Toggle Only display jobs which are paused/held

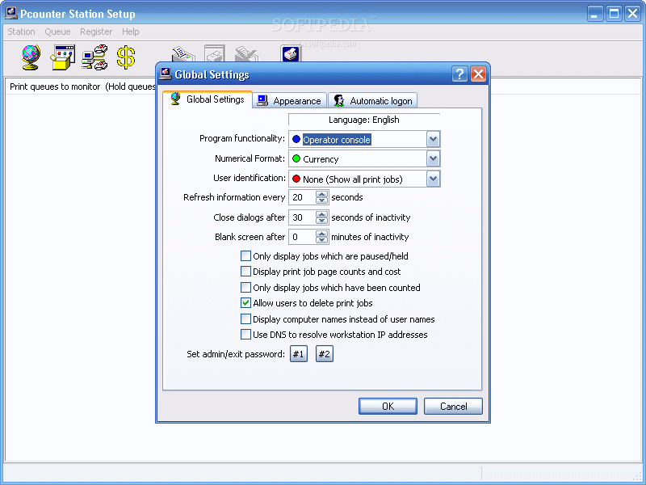245,256
